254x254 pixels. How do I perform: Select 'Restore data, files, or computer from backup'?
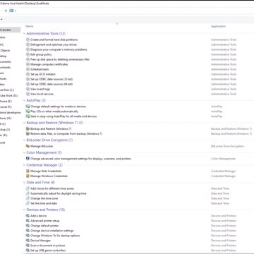tap(66, 134)
